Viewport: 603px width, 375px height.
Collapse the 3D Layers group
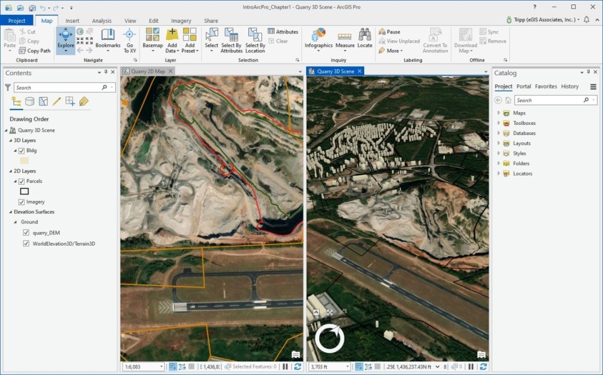pyautogui.click(x=11, y=140)
